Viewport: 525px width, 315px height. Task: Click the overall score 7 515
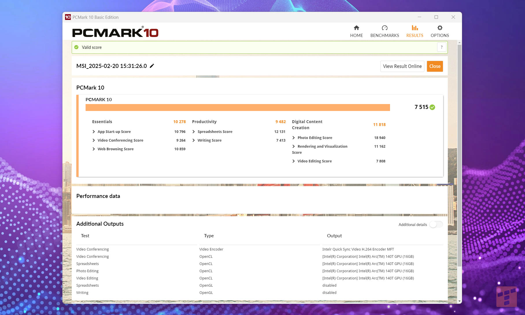click(421, 107)
